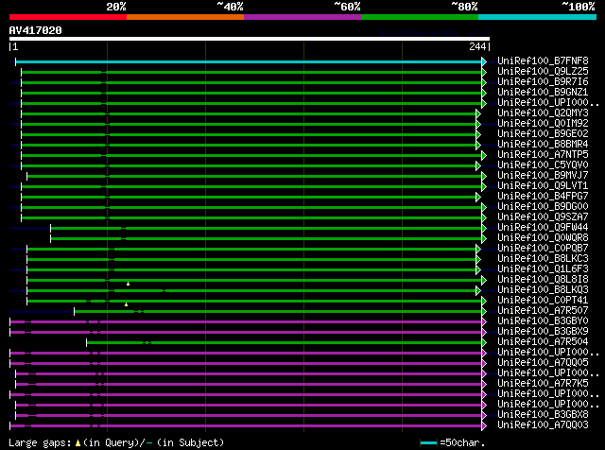Click the yellow gap marker on the C0PT41 row
The height and width of the screenshot is (450, 605).
[126, 303]
